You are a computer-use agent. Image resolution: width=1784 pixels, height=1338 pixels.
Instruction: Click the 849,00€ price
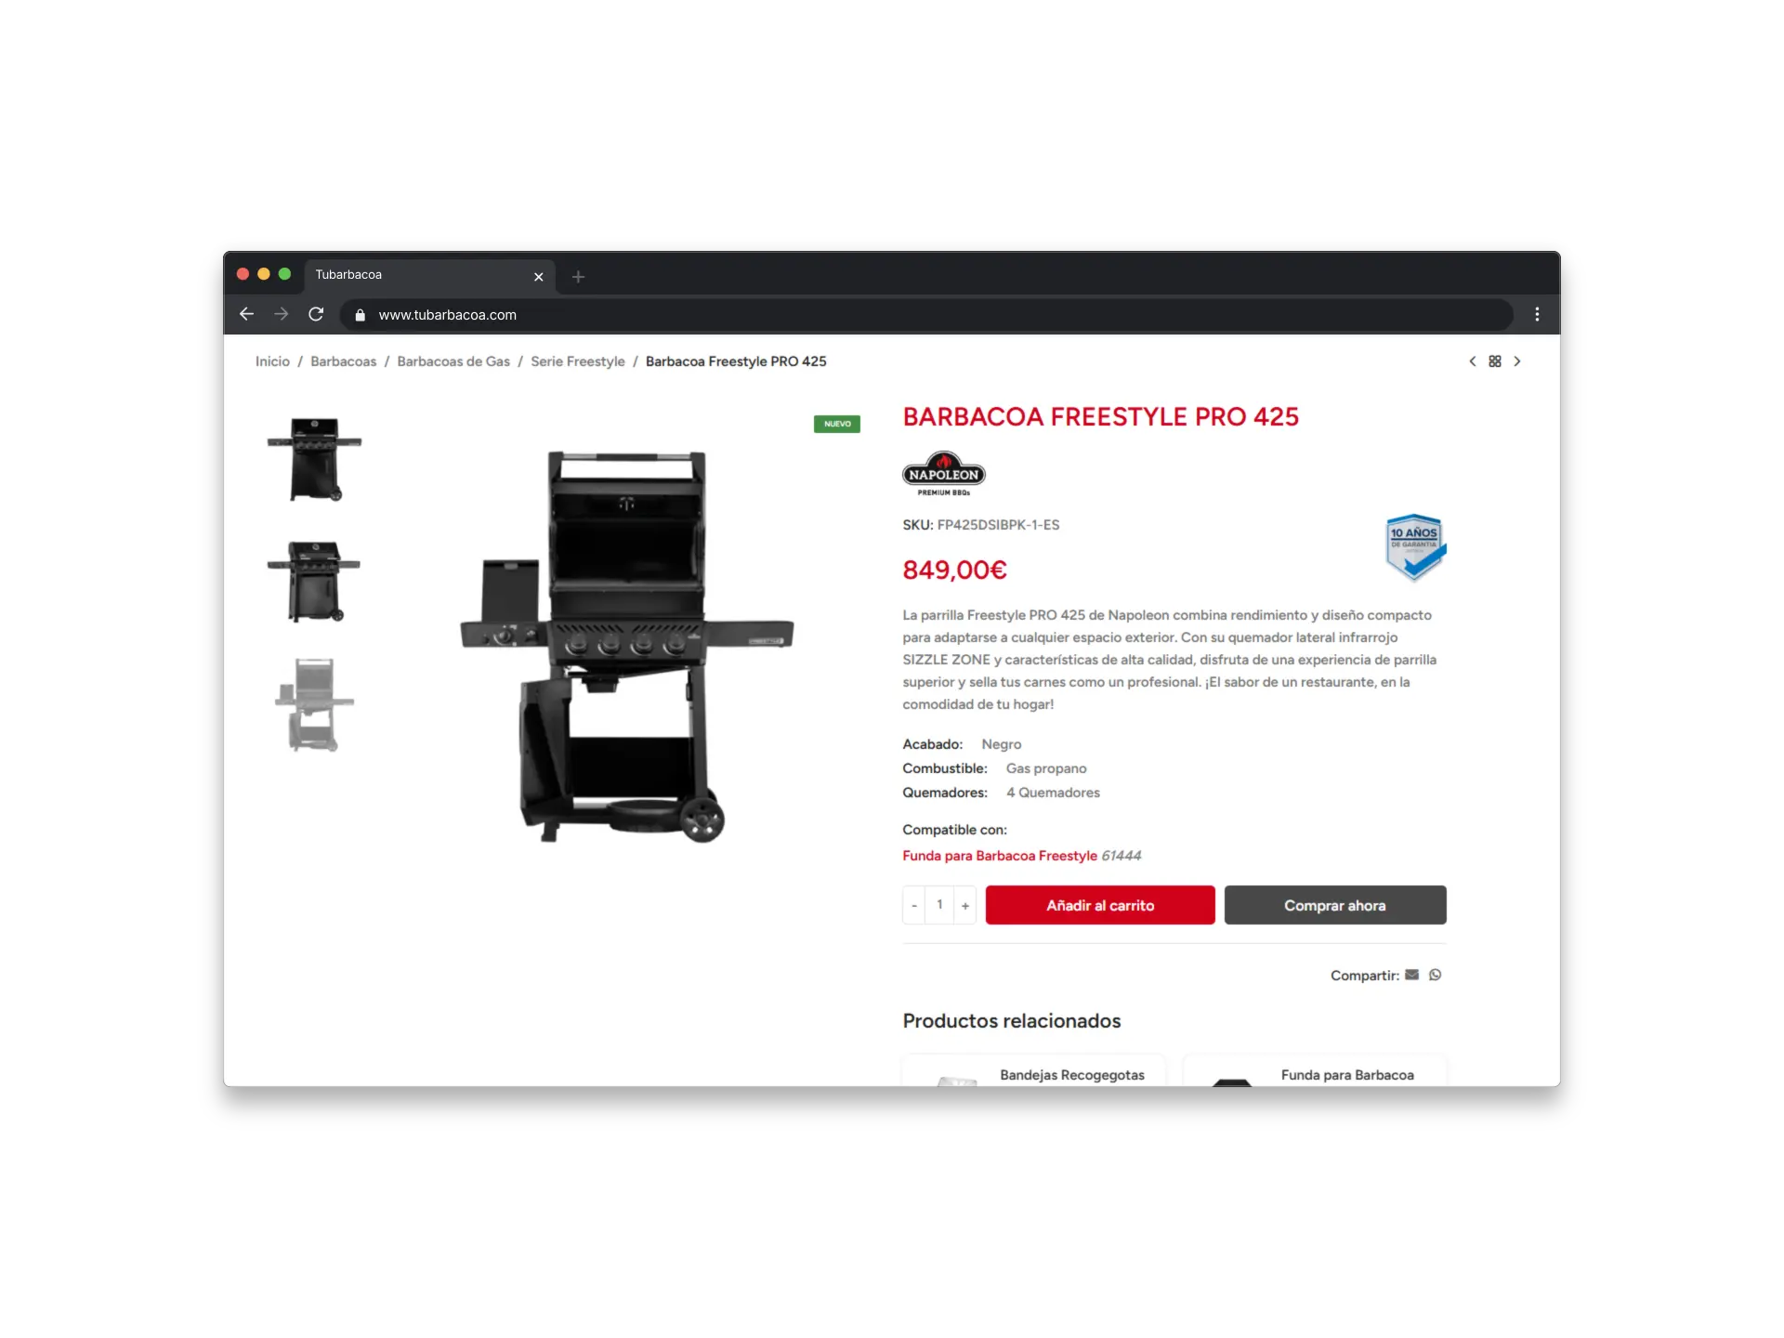[x=954, y=570]
